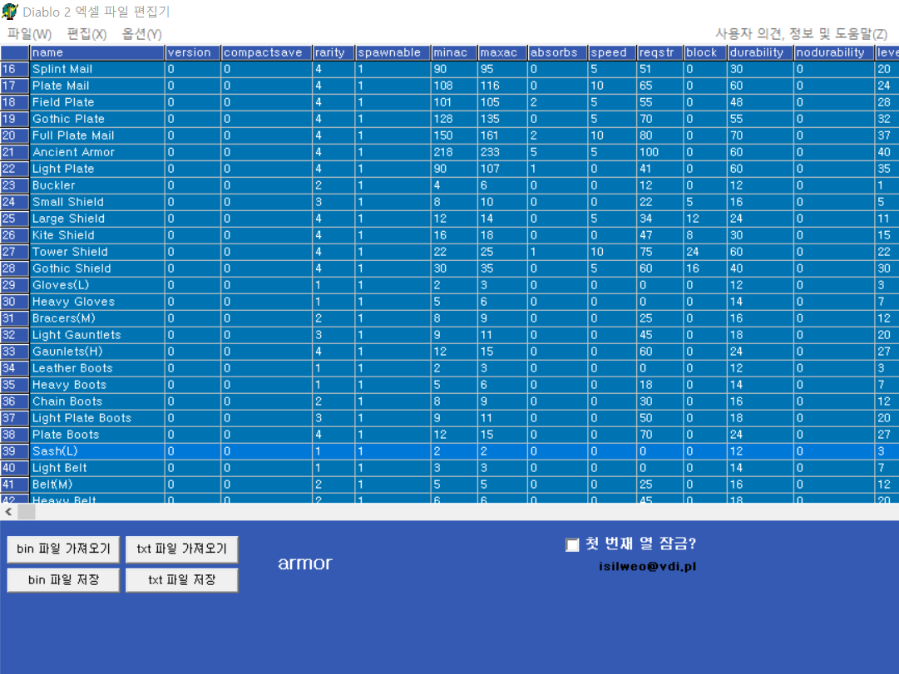Click the Diablo 2 application icon in title bar
The image size is (899, 674).
pos(10,12)
